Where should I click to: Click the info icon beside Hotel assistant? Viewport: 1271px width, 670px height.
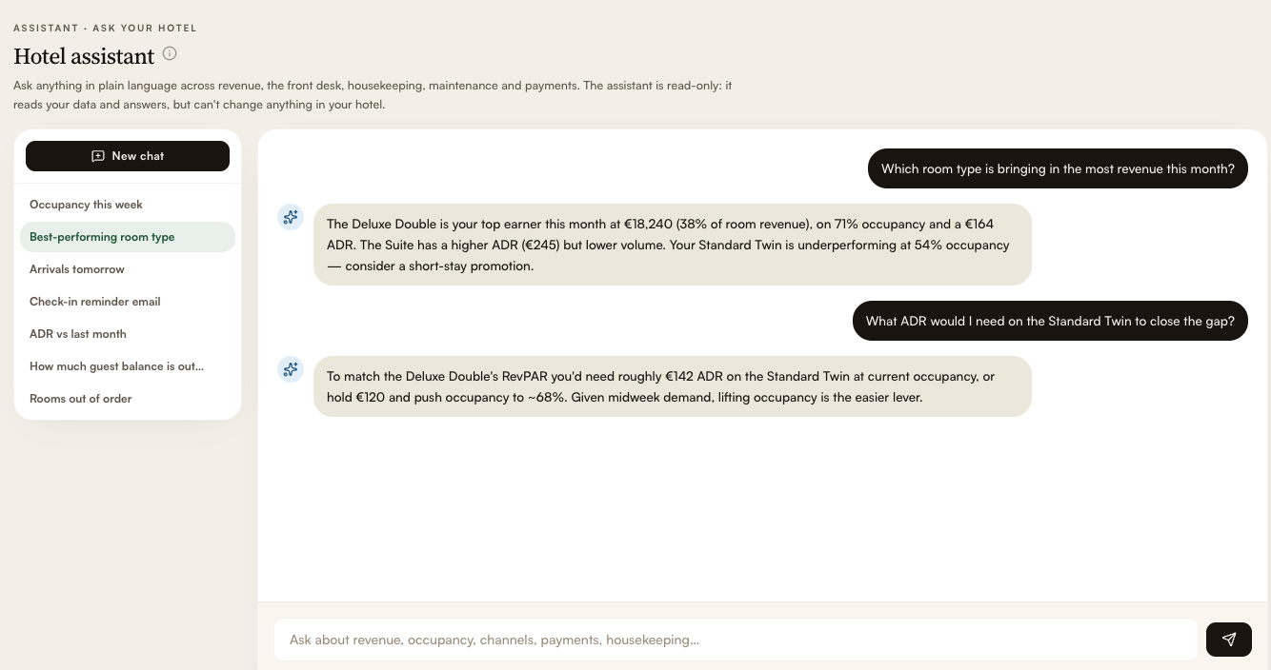pyautogui.click(x=170, y=53)
